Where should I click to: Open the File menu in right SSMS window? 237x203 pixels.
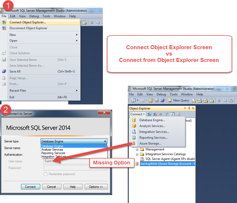coord(131,94)
